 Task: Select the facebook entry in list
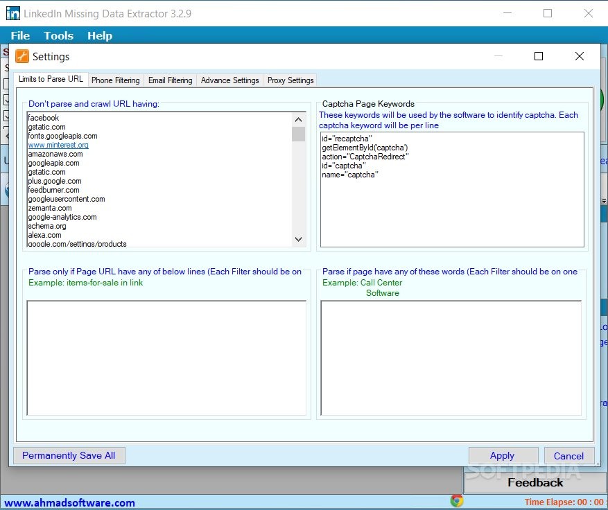pos(44,118)
